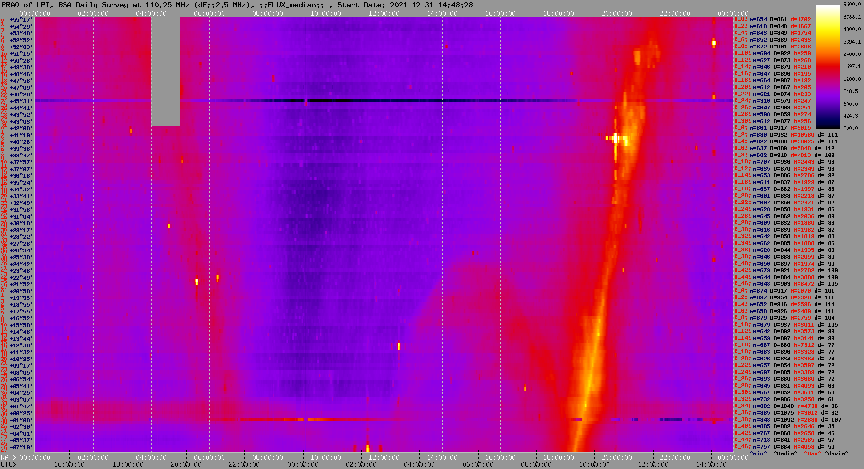Click the '^min^' legend label
This screenshot has height=469, width=864.
click(x=758, y=454)
